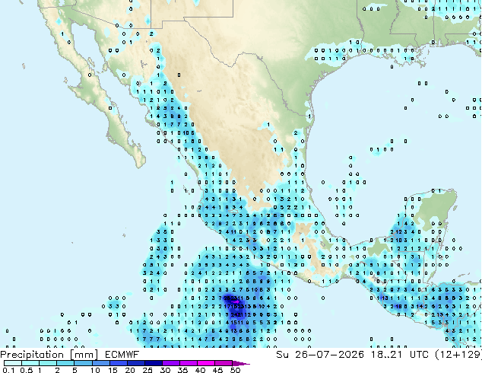
Task: Click the 'Precipitation [mm]' title label
Action: pos(49,355)
